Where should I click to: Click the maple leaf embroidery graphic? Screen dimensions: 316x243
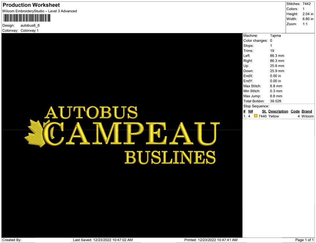tap(35, 134)
